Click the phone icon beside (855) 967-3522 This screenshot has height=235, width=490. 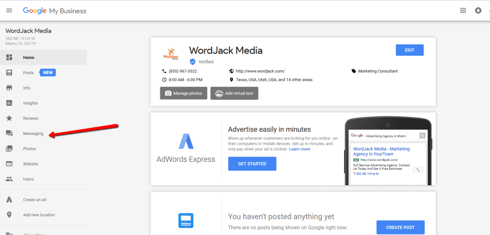(x=165, y=71)
